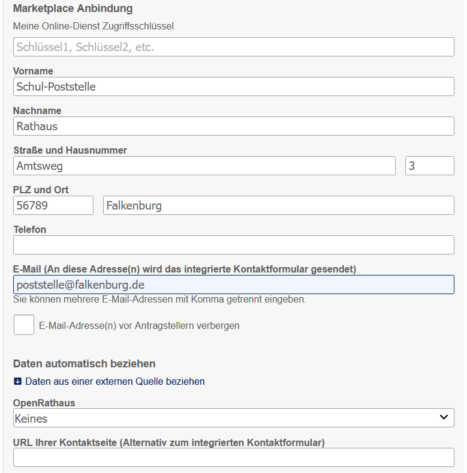
Task: Focus the house number field showing '3'
Action: click(x=429, y=166)
